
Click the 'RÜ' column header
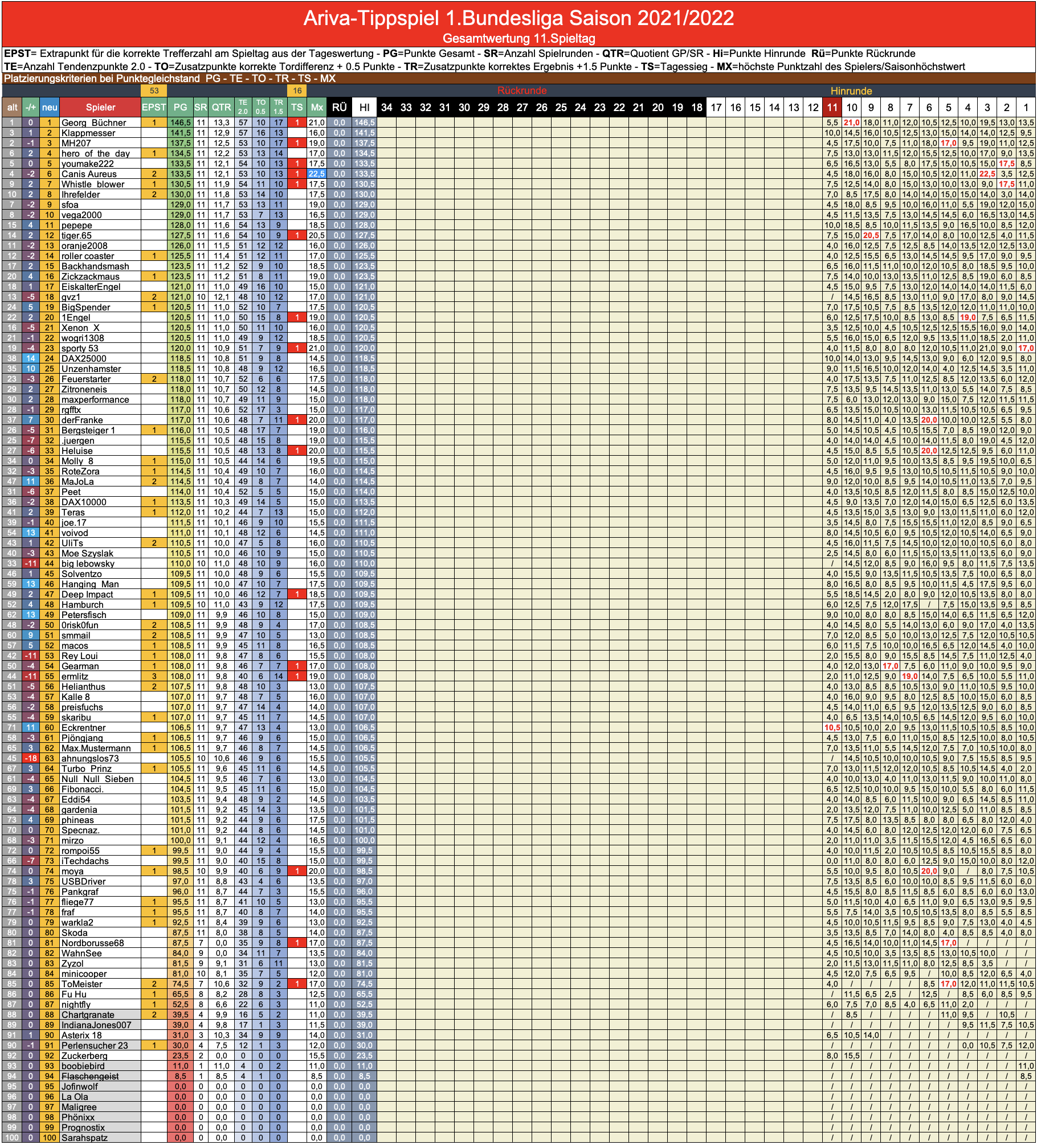[x=339, y=107]
